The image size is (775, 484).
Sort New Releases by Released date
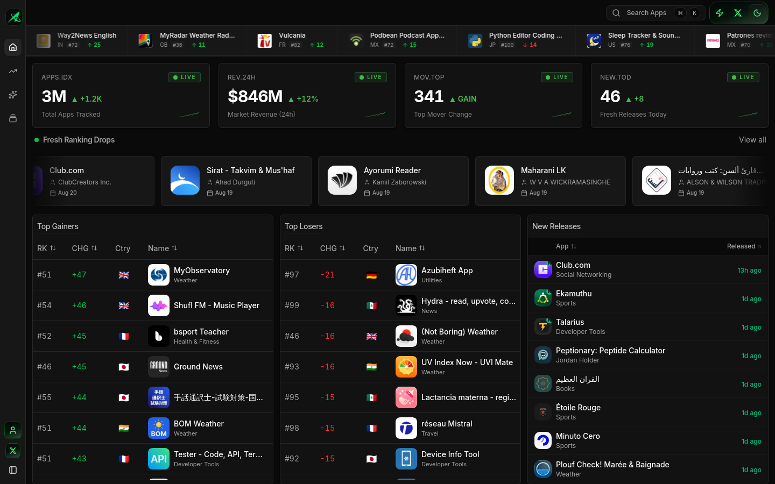(x=744, y=246)
